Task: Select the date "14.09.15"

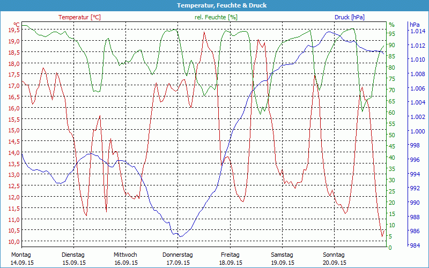Action: pyautogui.click(x=22, y=263)
